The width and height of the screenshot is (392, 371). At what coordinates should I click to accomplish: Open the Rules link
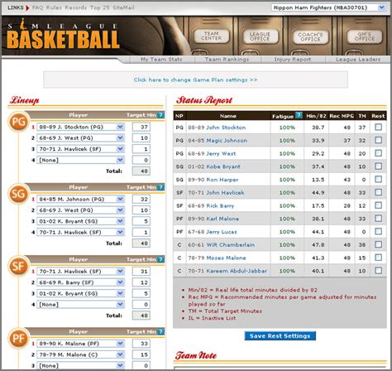point(54,7)
